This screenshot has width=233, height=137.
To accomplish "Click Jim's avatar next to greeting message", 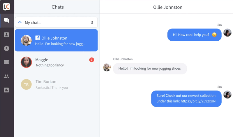I will 227,33.
